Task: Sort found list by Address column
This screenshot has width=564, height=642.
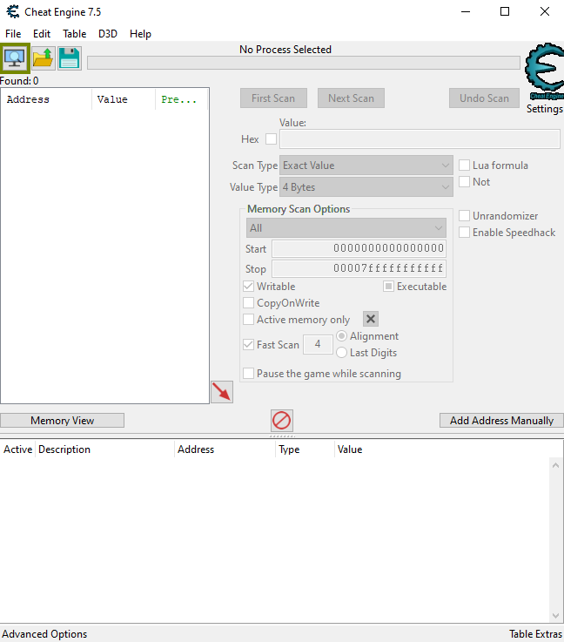Action: 47,99
